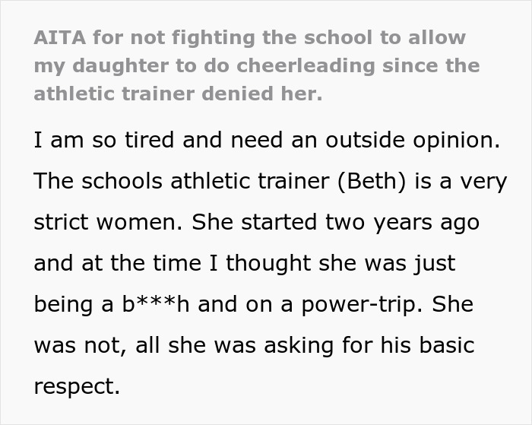Click the words 'strict women.'

pos(108,222)
